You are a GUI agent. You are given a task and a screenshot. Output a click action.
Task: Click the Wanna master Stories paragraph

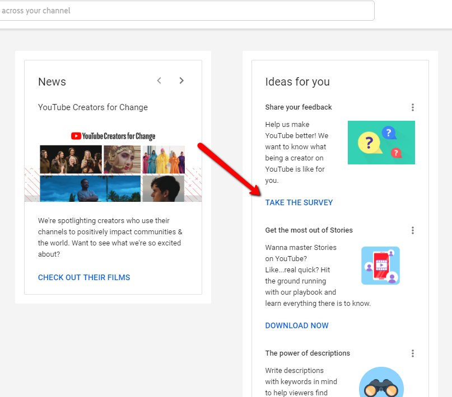click(318, 275)
